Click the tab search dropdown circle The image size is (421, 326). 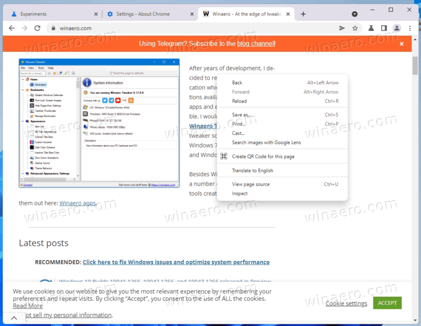click(x=355, y=14)
